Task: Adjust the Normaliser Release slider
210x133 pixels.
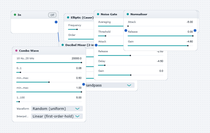Action: 160,36
